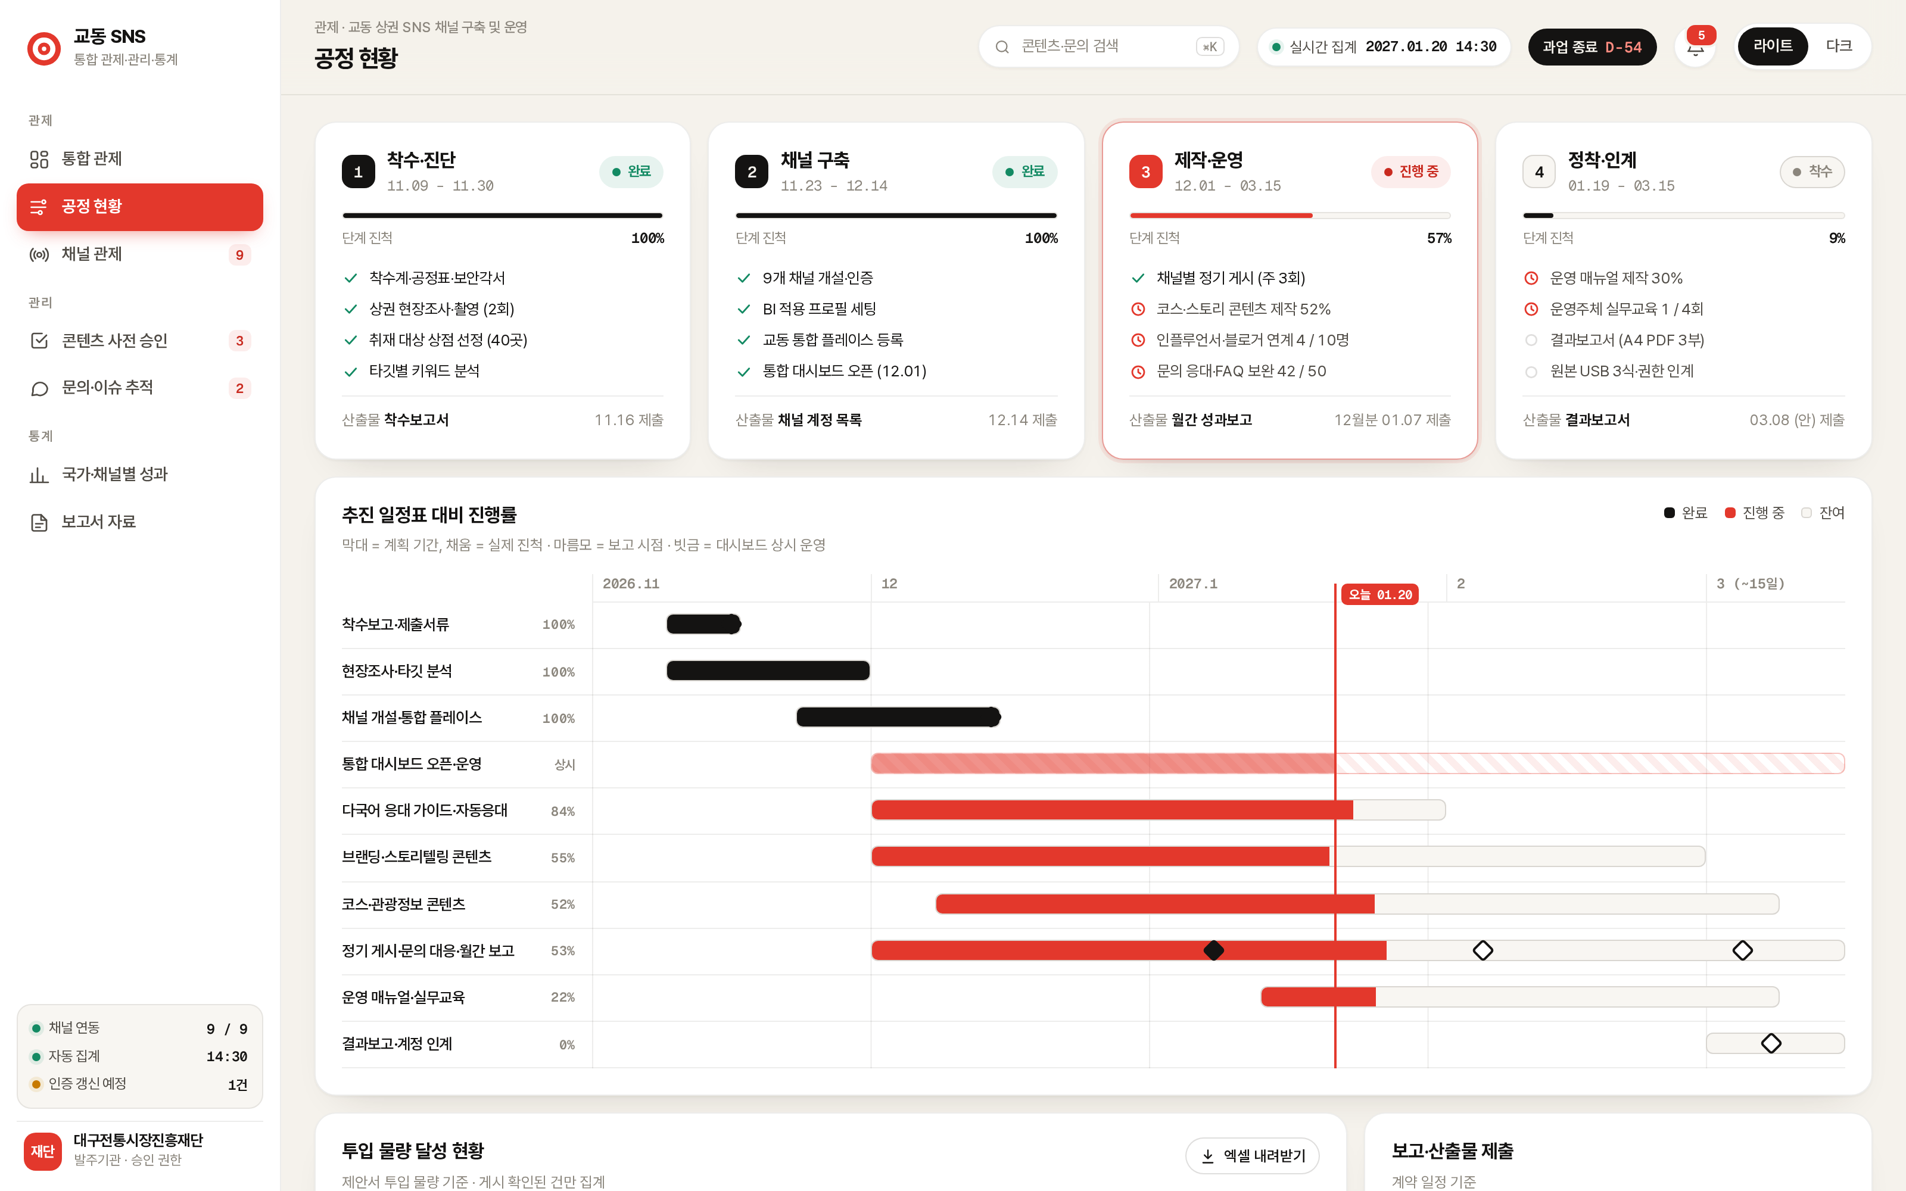Click stage number 2 badge for 채널 구축
The image size is (1906, 1191).
tap(751, 172)
